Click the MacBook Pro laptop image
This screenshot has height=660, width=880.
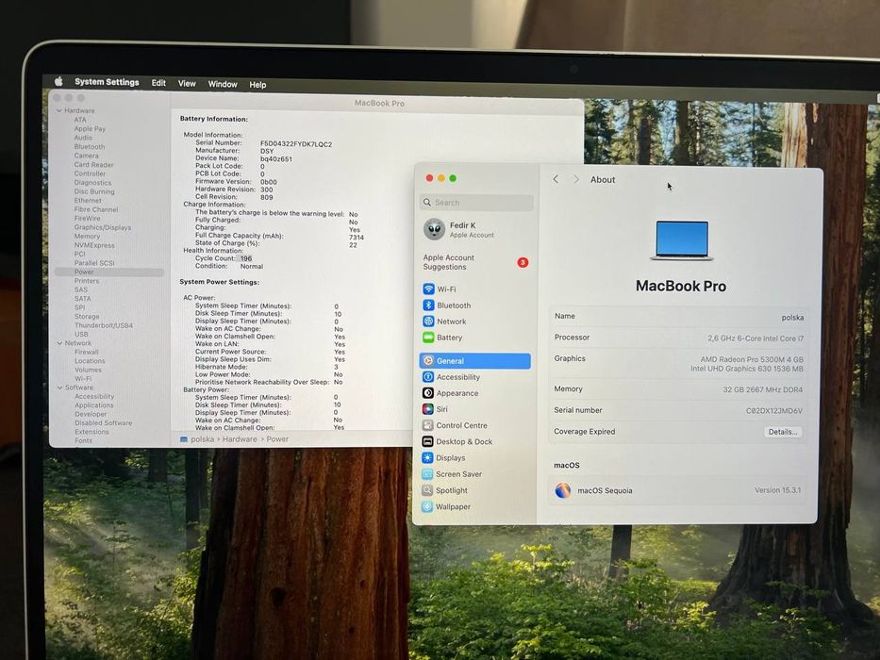coord(682,240)
